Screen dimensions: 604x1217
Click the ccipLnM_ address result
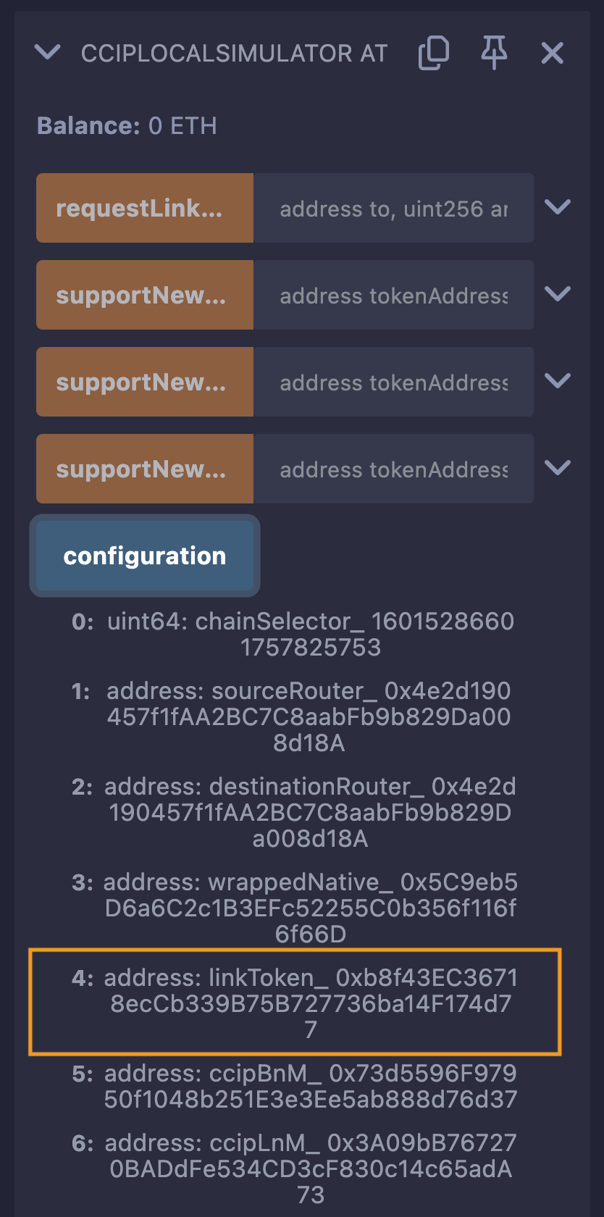pyautogui.click(x=310, y=1168)
